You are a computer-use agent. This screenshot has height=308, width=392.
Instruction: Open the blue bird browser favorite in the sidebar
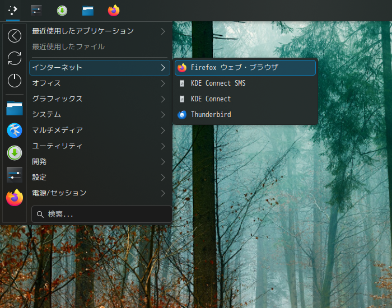tap(15, 130)
